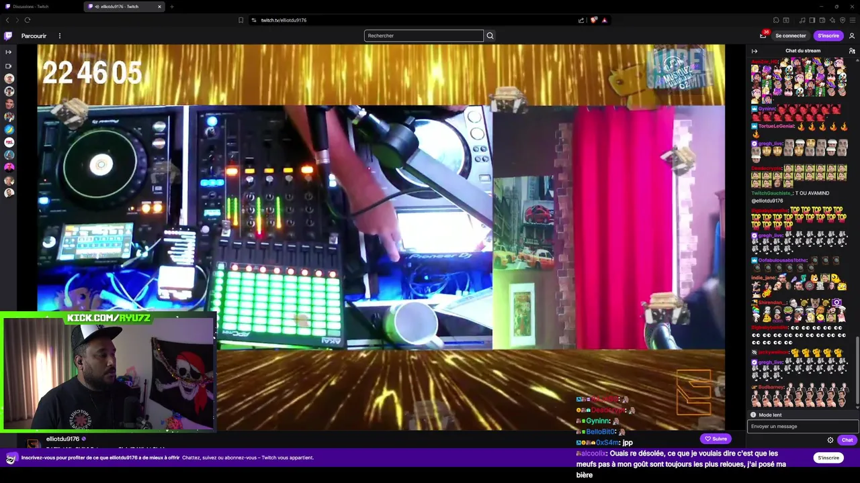Expand the left followed-channels sidebar

pyautogui.click(x=9, y=52)
